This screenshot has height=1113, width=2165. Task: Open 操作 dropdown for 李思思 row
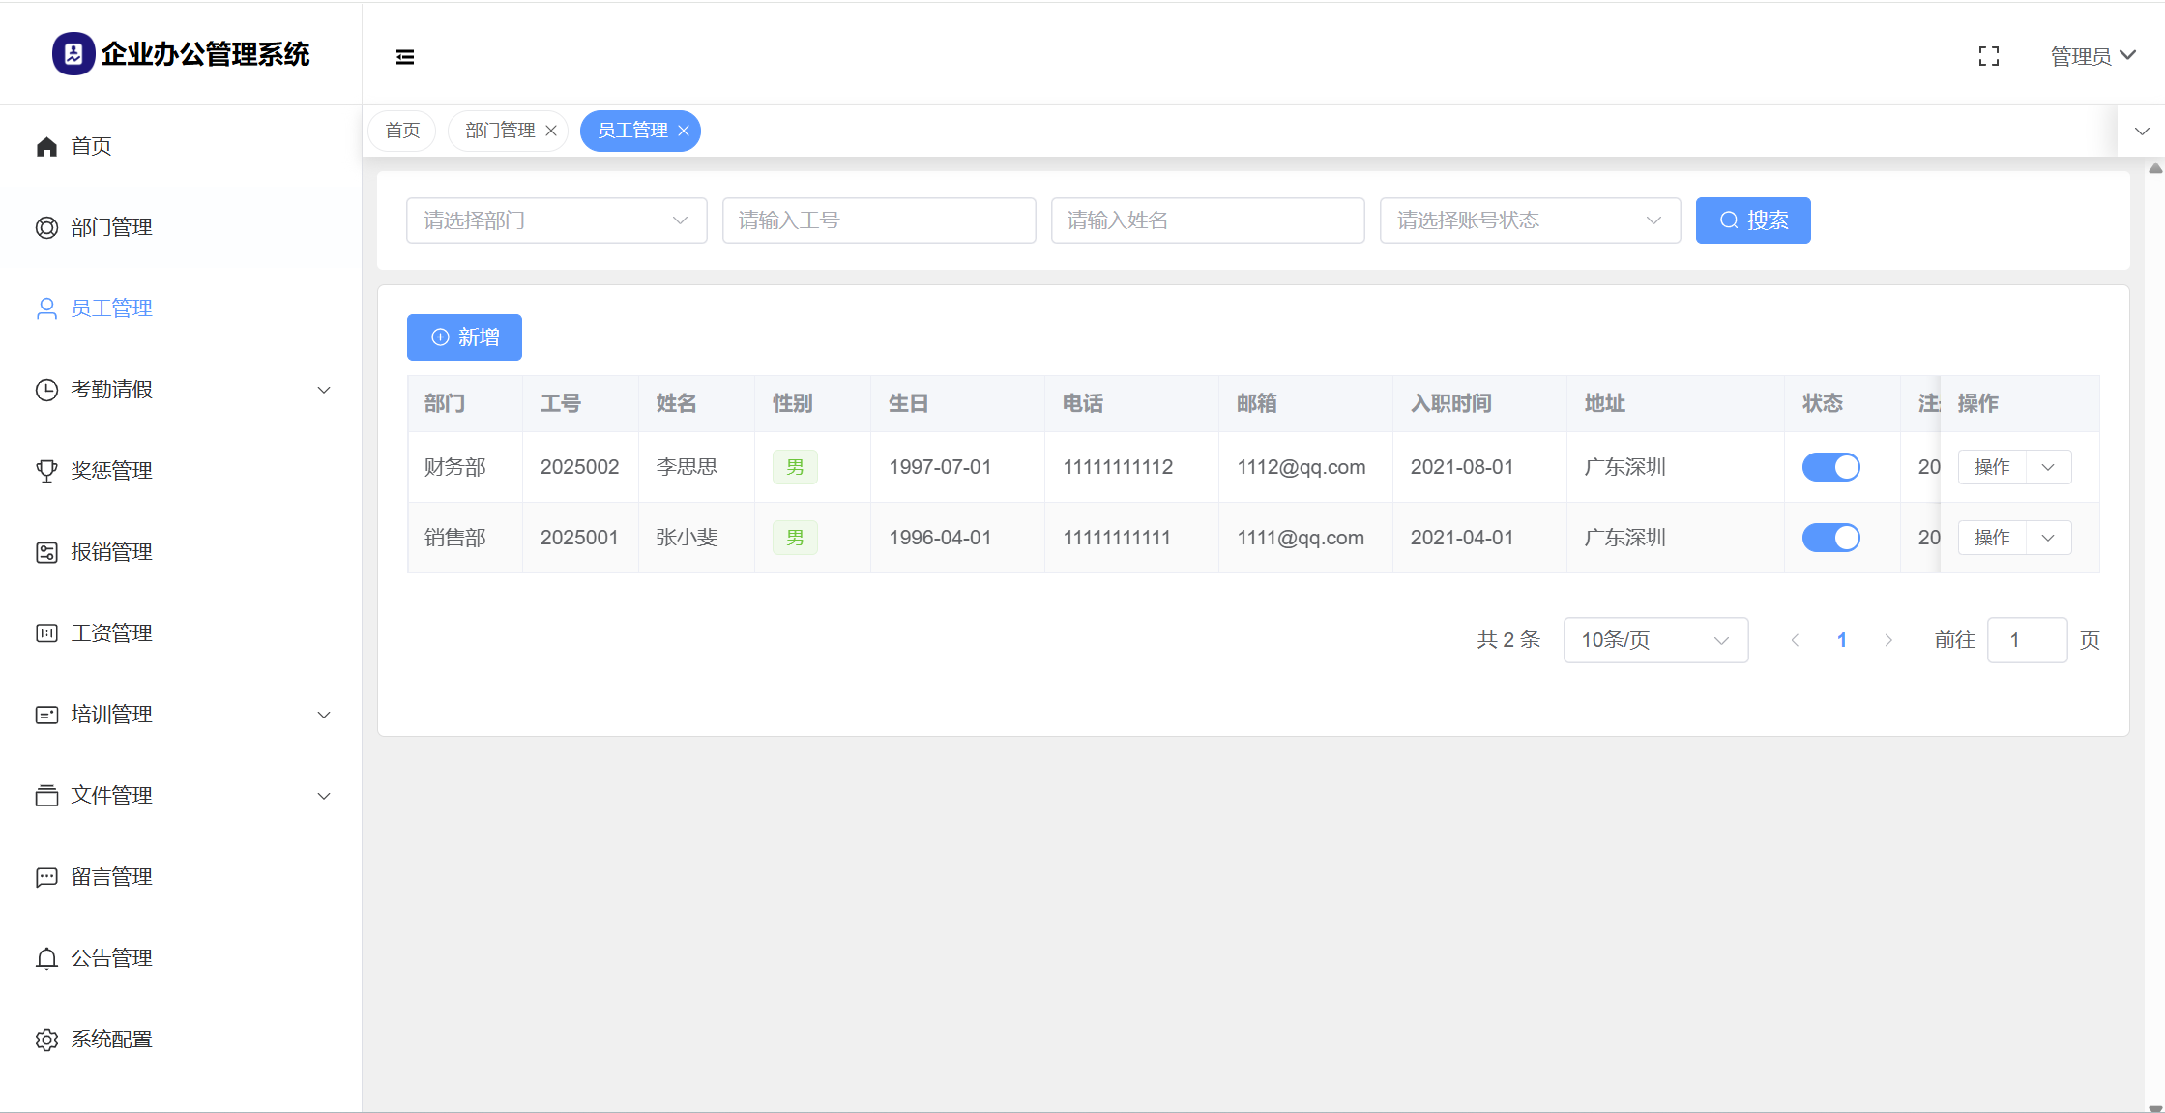[x=2047, y=467]
